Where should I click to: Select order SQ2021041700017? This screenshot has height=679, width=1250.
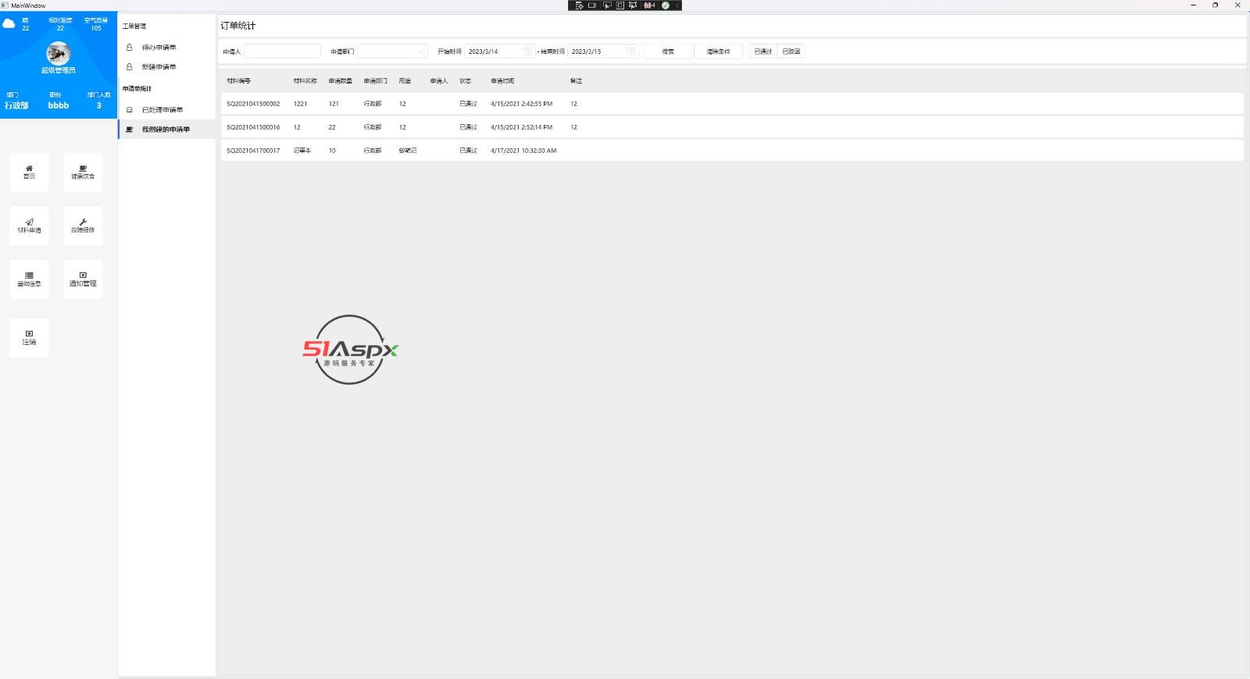pyautogui.click(x=732, y=151)
